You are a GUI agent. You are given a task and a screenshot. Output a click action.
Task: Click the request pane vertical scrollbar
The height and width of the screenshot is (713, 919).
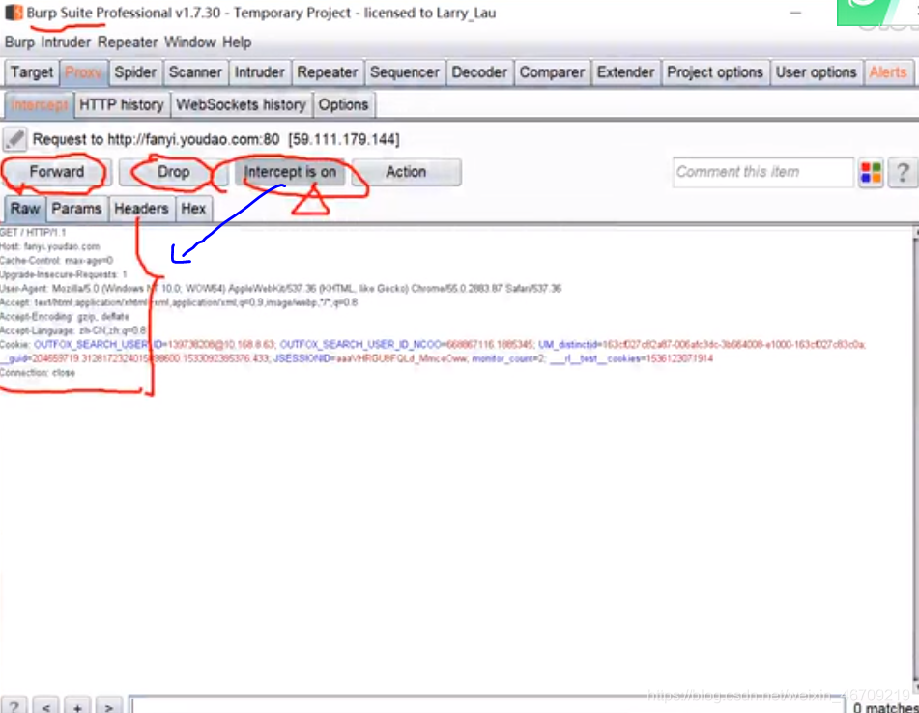[x=915, y=460]
